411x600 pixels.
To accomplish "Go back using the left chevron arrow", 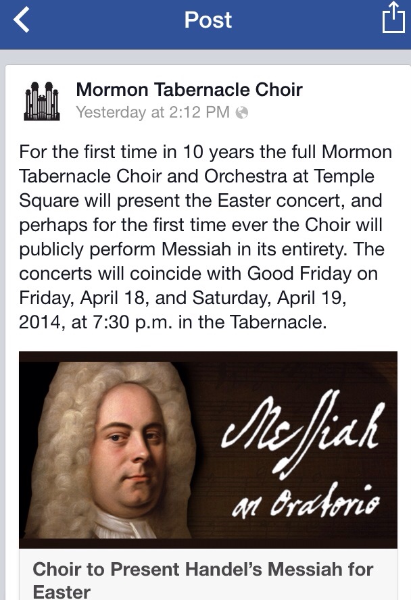I will (22, 20).
